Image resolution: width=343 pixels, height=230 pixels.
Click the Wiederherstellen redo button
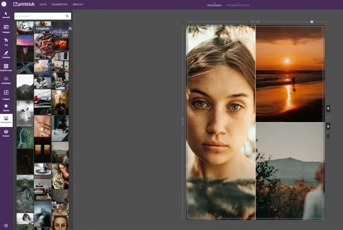pyautogui.click(x=237, y=4)
